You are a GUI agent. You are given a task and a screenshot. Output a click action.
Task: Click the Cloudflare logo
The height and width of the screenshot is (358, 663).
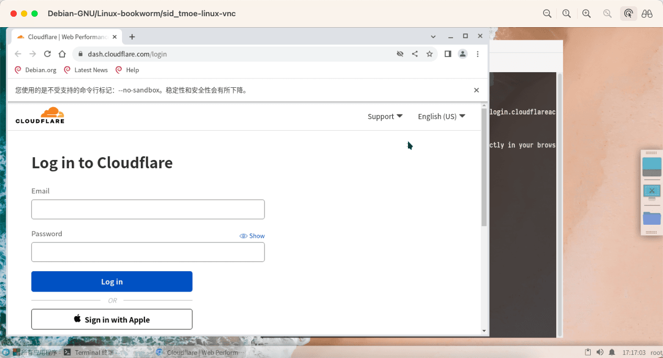(x=40, y=116)
